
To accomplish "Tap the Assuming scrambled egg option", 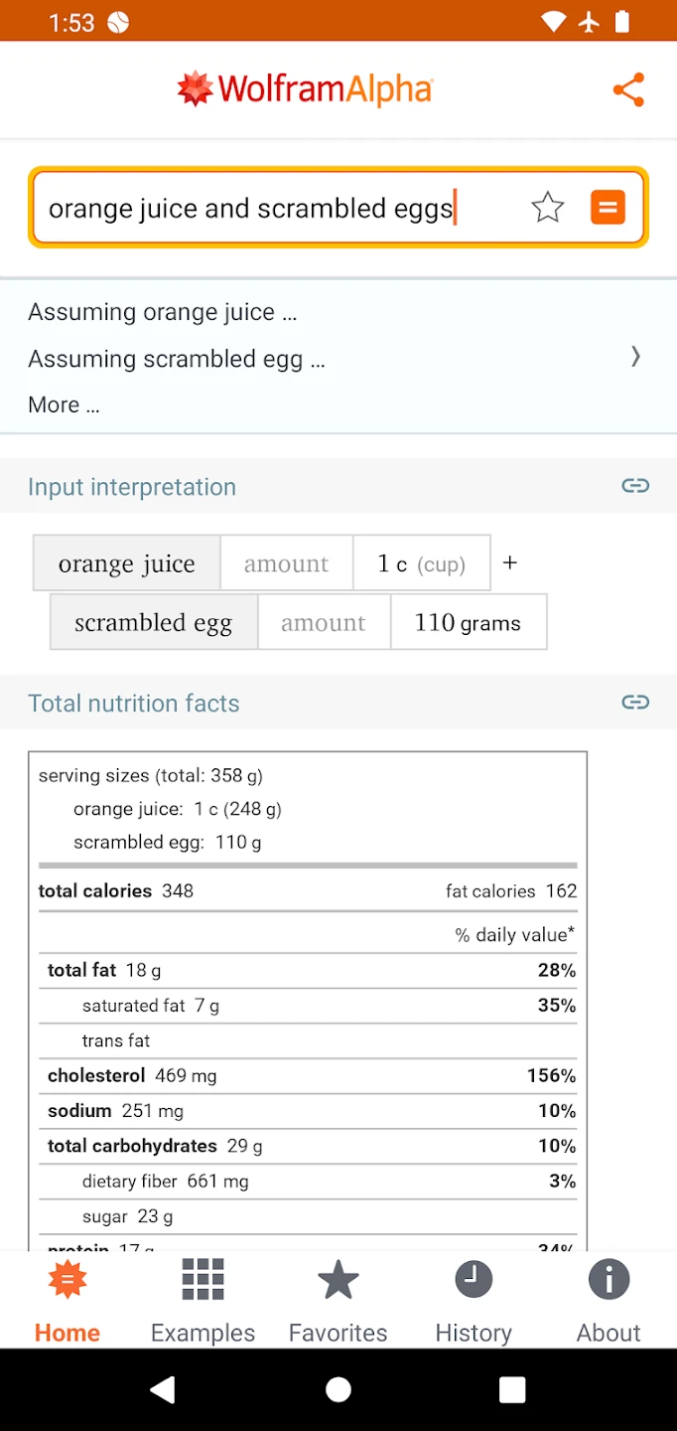I will point(176,359).
